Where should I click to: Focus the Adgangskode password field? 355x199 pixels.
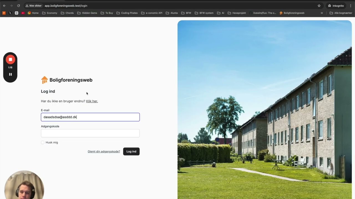pos(90,133)
